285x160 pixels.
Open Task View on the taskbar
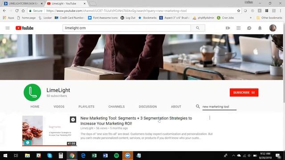(x=16, y=156)
